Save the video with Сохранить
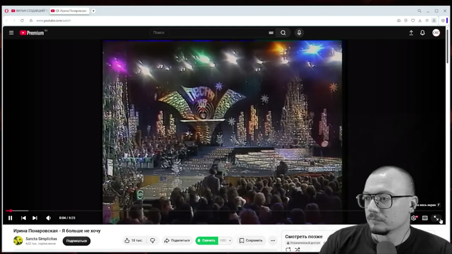Screen dimensions: 452x254 pyautogui.click(x=251, y=241)
